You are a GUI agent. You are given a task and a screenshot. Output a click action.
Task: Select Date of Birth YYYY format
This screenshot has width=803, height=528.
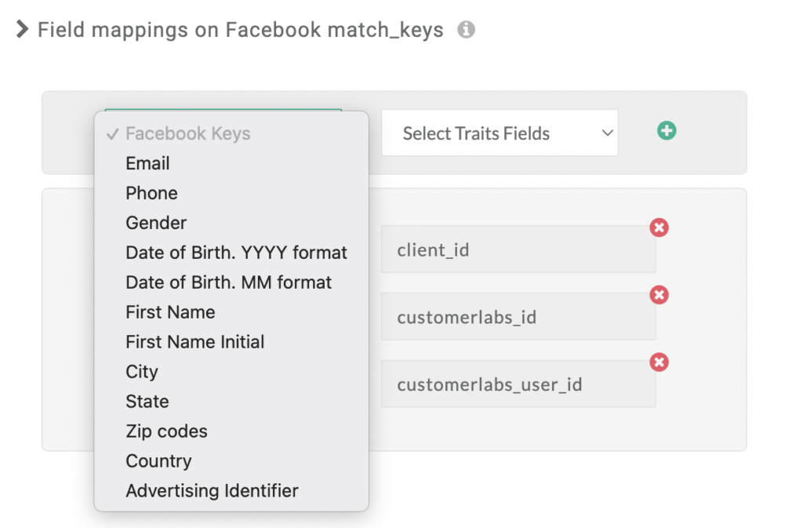(231, 253)
